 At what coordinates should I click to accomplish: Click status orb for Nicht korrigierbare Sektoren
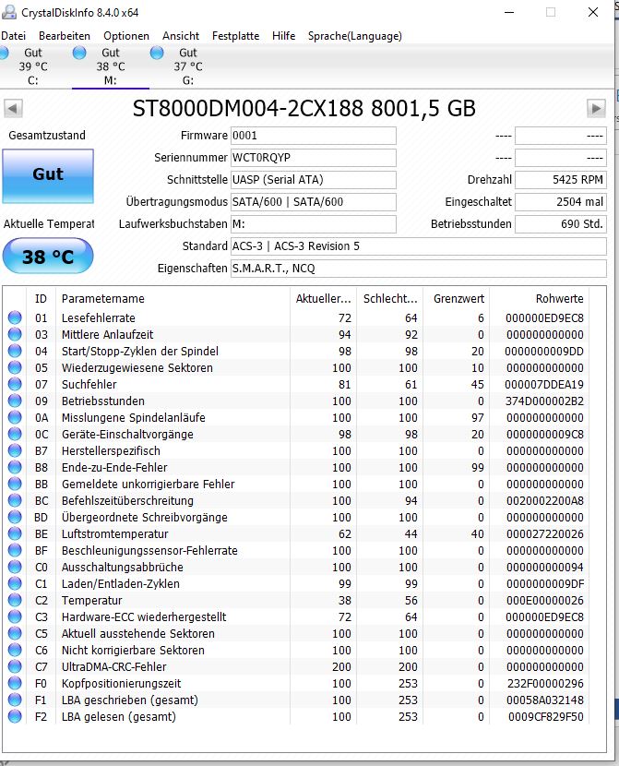[15, 650]
